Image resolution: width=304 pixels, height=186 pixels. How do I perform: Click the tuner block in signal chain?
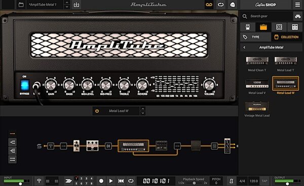[x=51, y=146]
